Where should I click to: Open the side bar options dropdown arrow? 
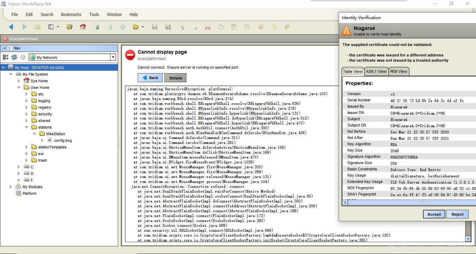58,27
